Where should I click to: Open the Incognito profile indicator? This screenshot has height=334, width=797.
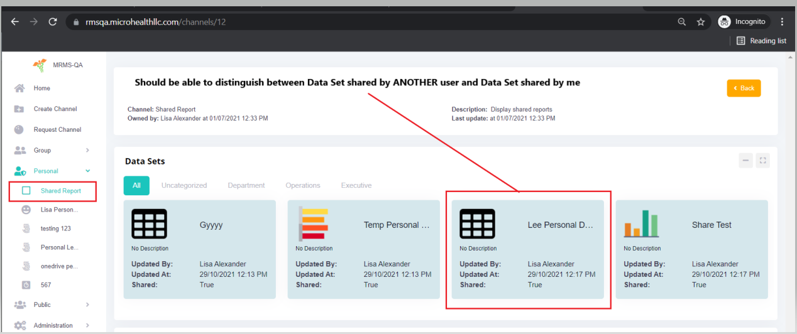click(743, 21)
